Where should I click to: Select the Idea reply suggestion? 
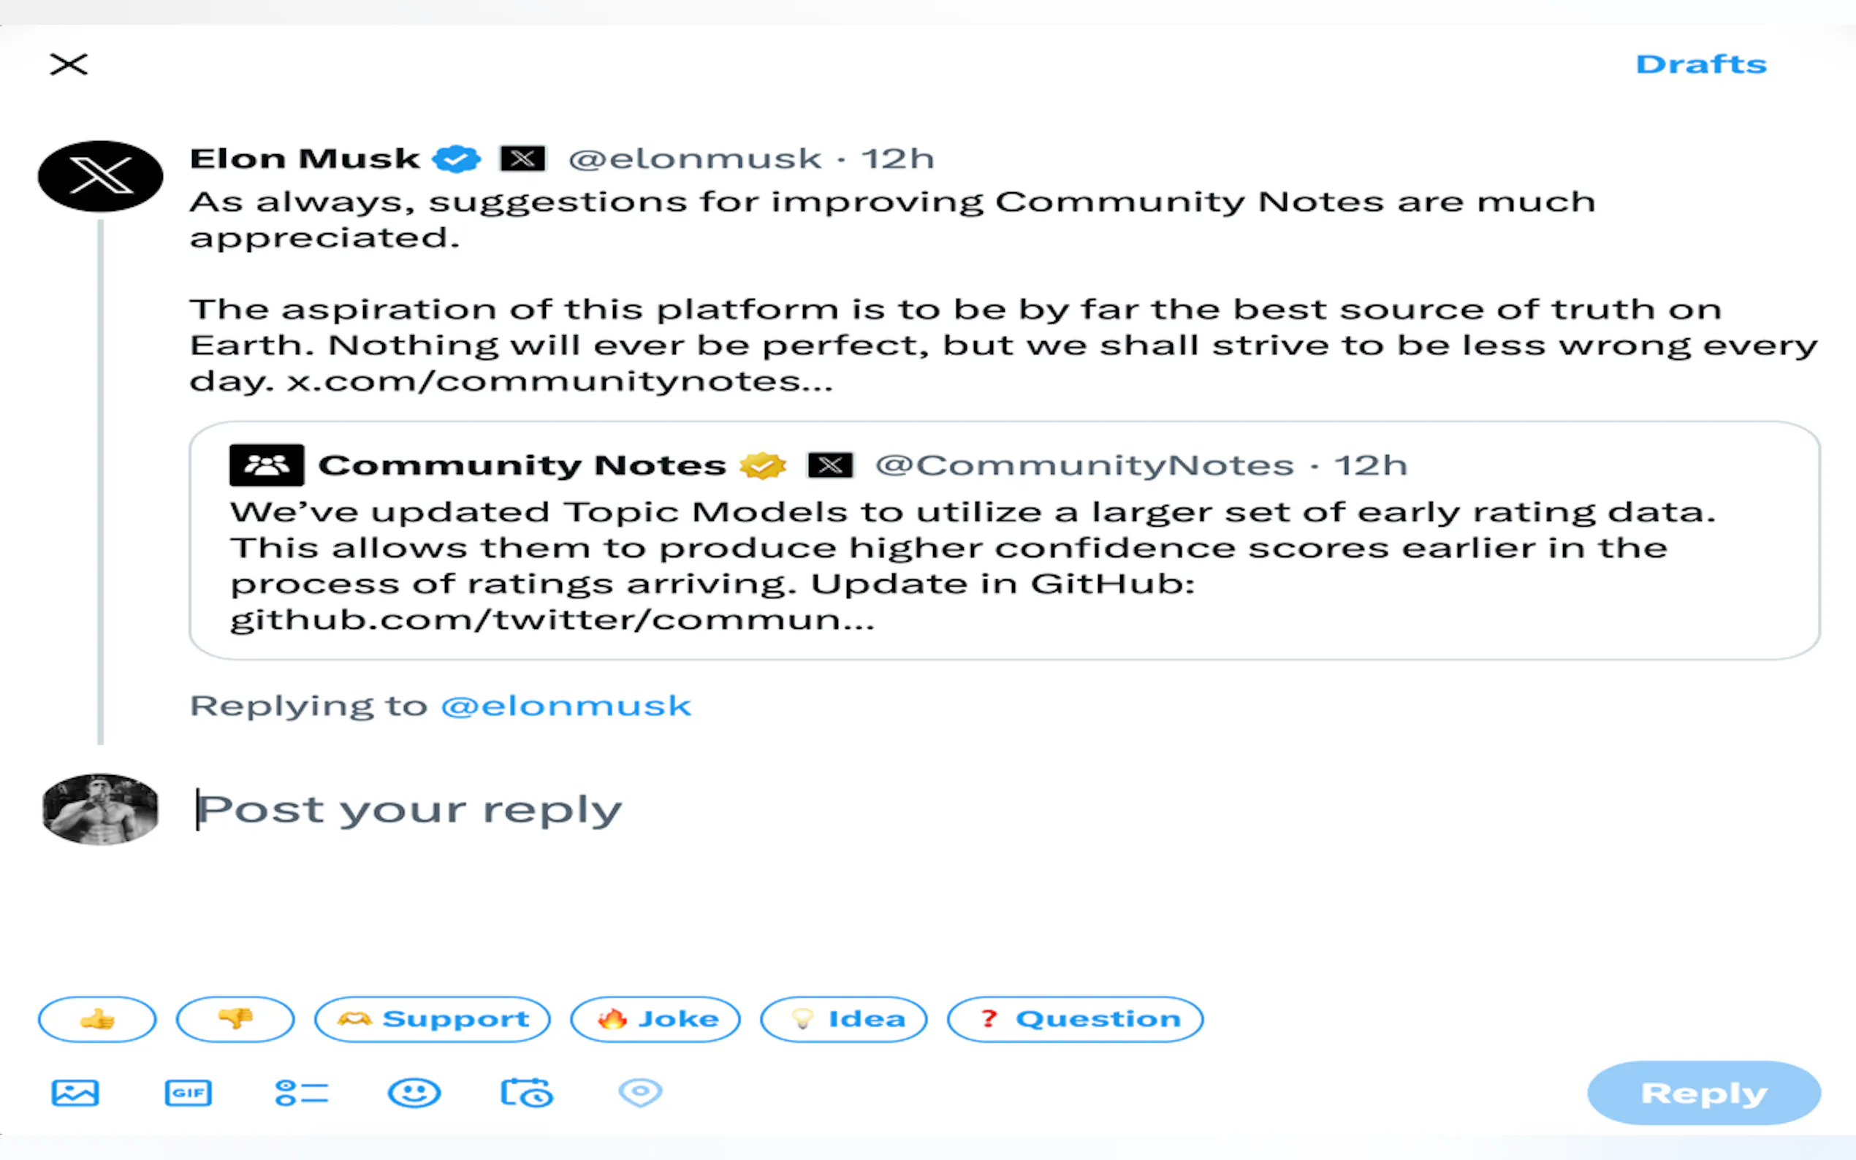click(x=844, y=1019)
